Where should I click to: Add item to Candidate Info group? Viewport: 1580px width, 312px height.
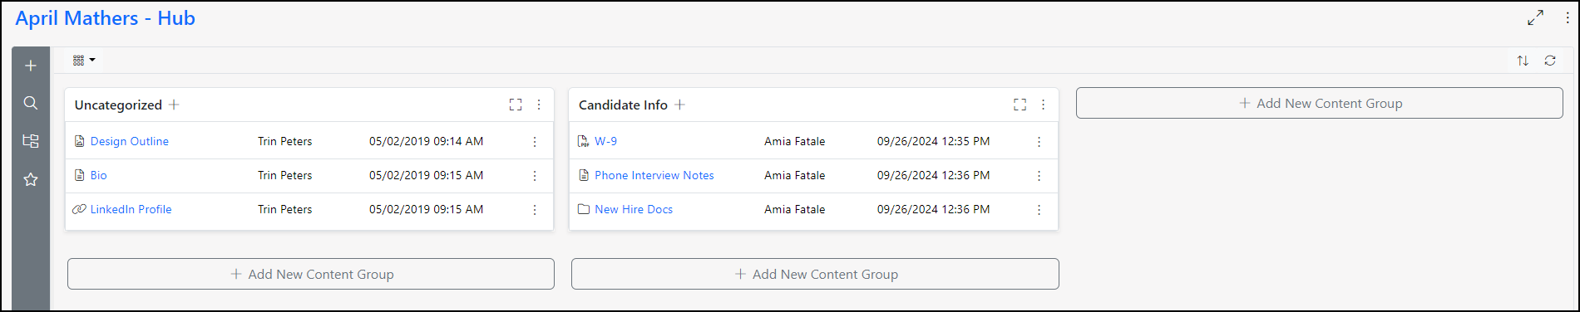679,105
